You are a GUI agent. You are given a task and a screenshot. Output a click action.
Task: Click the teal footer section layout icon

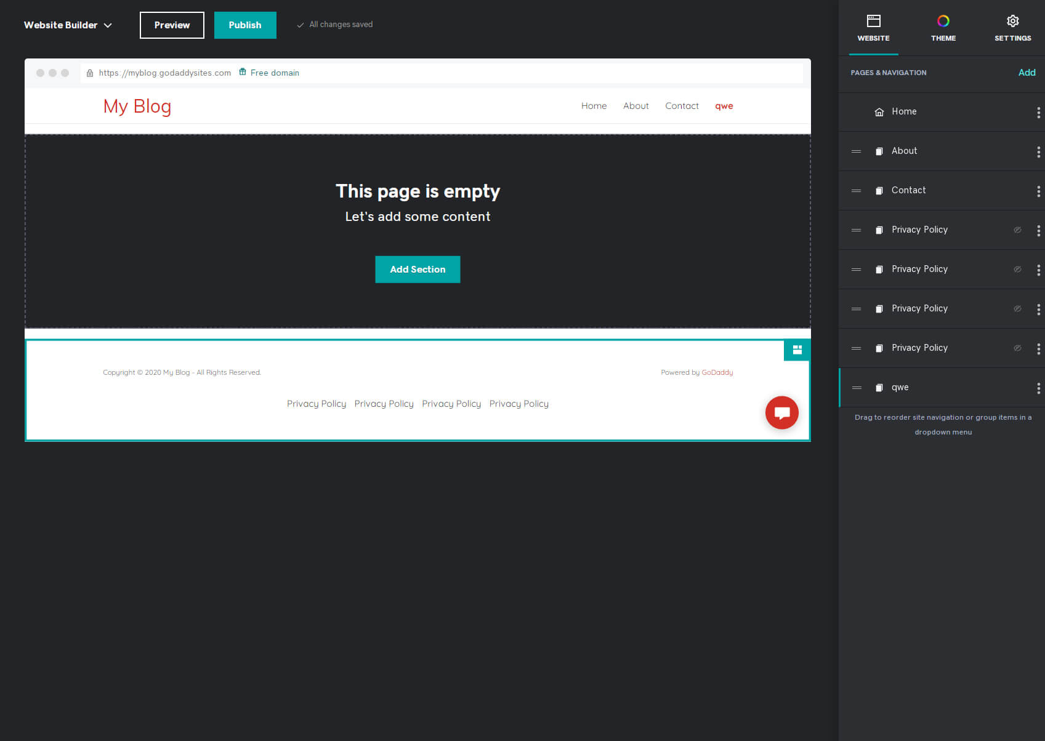coord(797,350)
